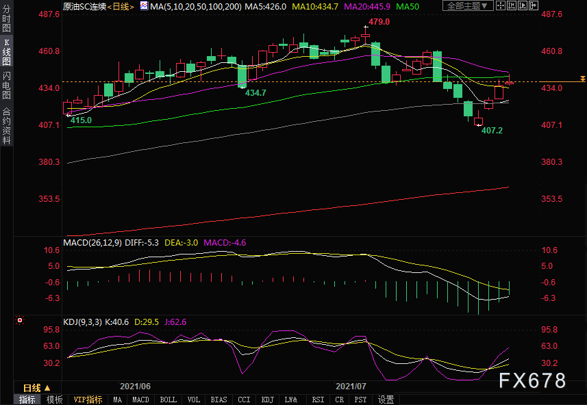Image resolution: width=587 pixels, height=405 pixels.
Task: Select K线图 tab in left sidebar
Action: pyautogui.click(x=7, y=52)
